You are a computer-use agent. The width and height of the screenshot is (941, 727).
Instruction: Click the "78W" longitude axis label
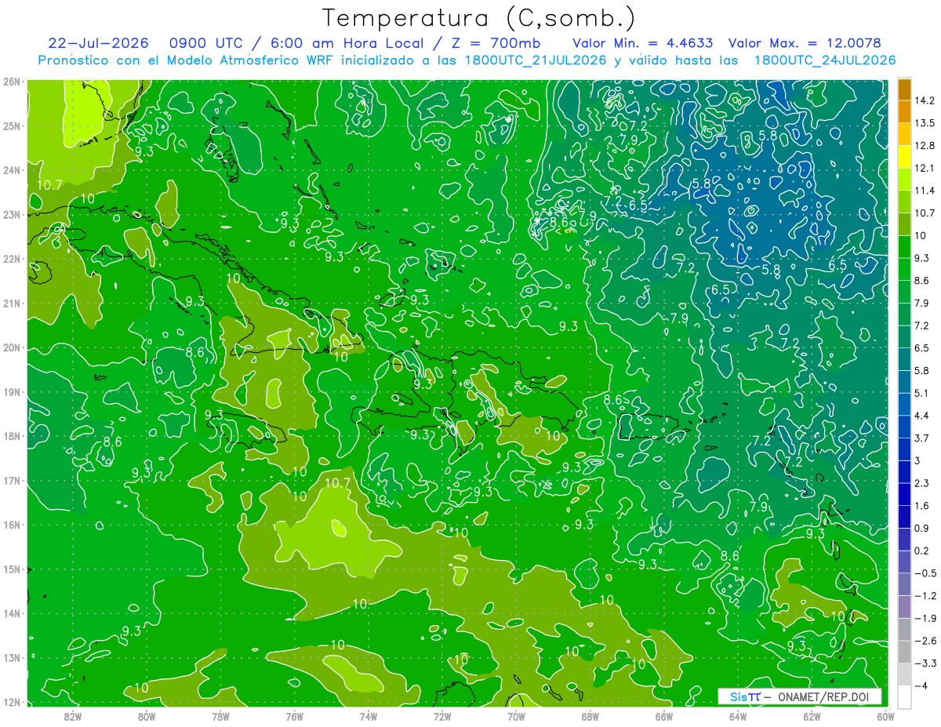[x=220, y=715]
